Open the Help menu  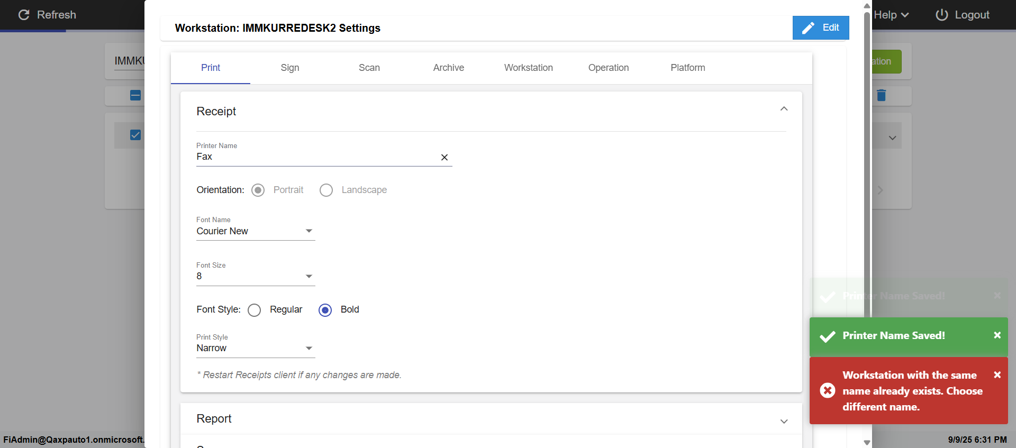(891, 15)
